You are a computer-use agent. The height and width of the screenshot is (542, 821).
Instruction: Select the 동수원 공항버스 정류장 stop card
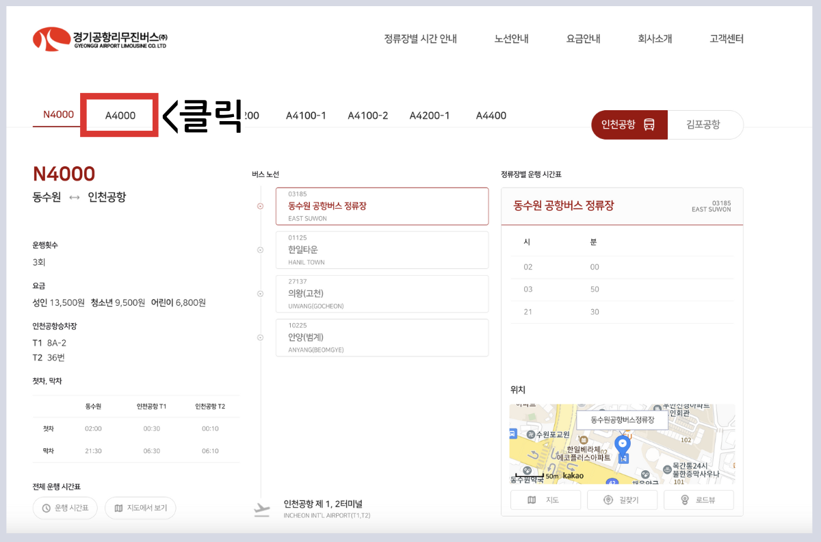(x=382, y=206)
